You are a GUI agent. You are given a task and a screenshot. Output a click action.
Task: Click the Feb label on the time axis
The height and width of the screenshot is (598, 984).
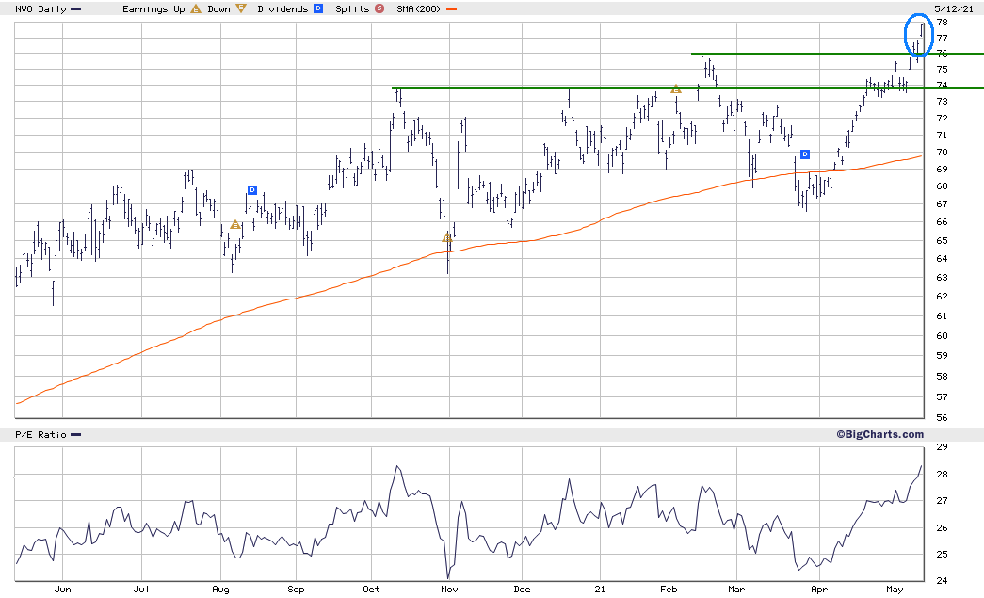(669, 590)
